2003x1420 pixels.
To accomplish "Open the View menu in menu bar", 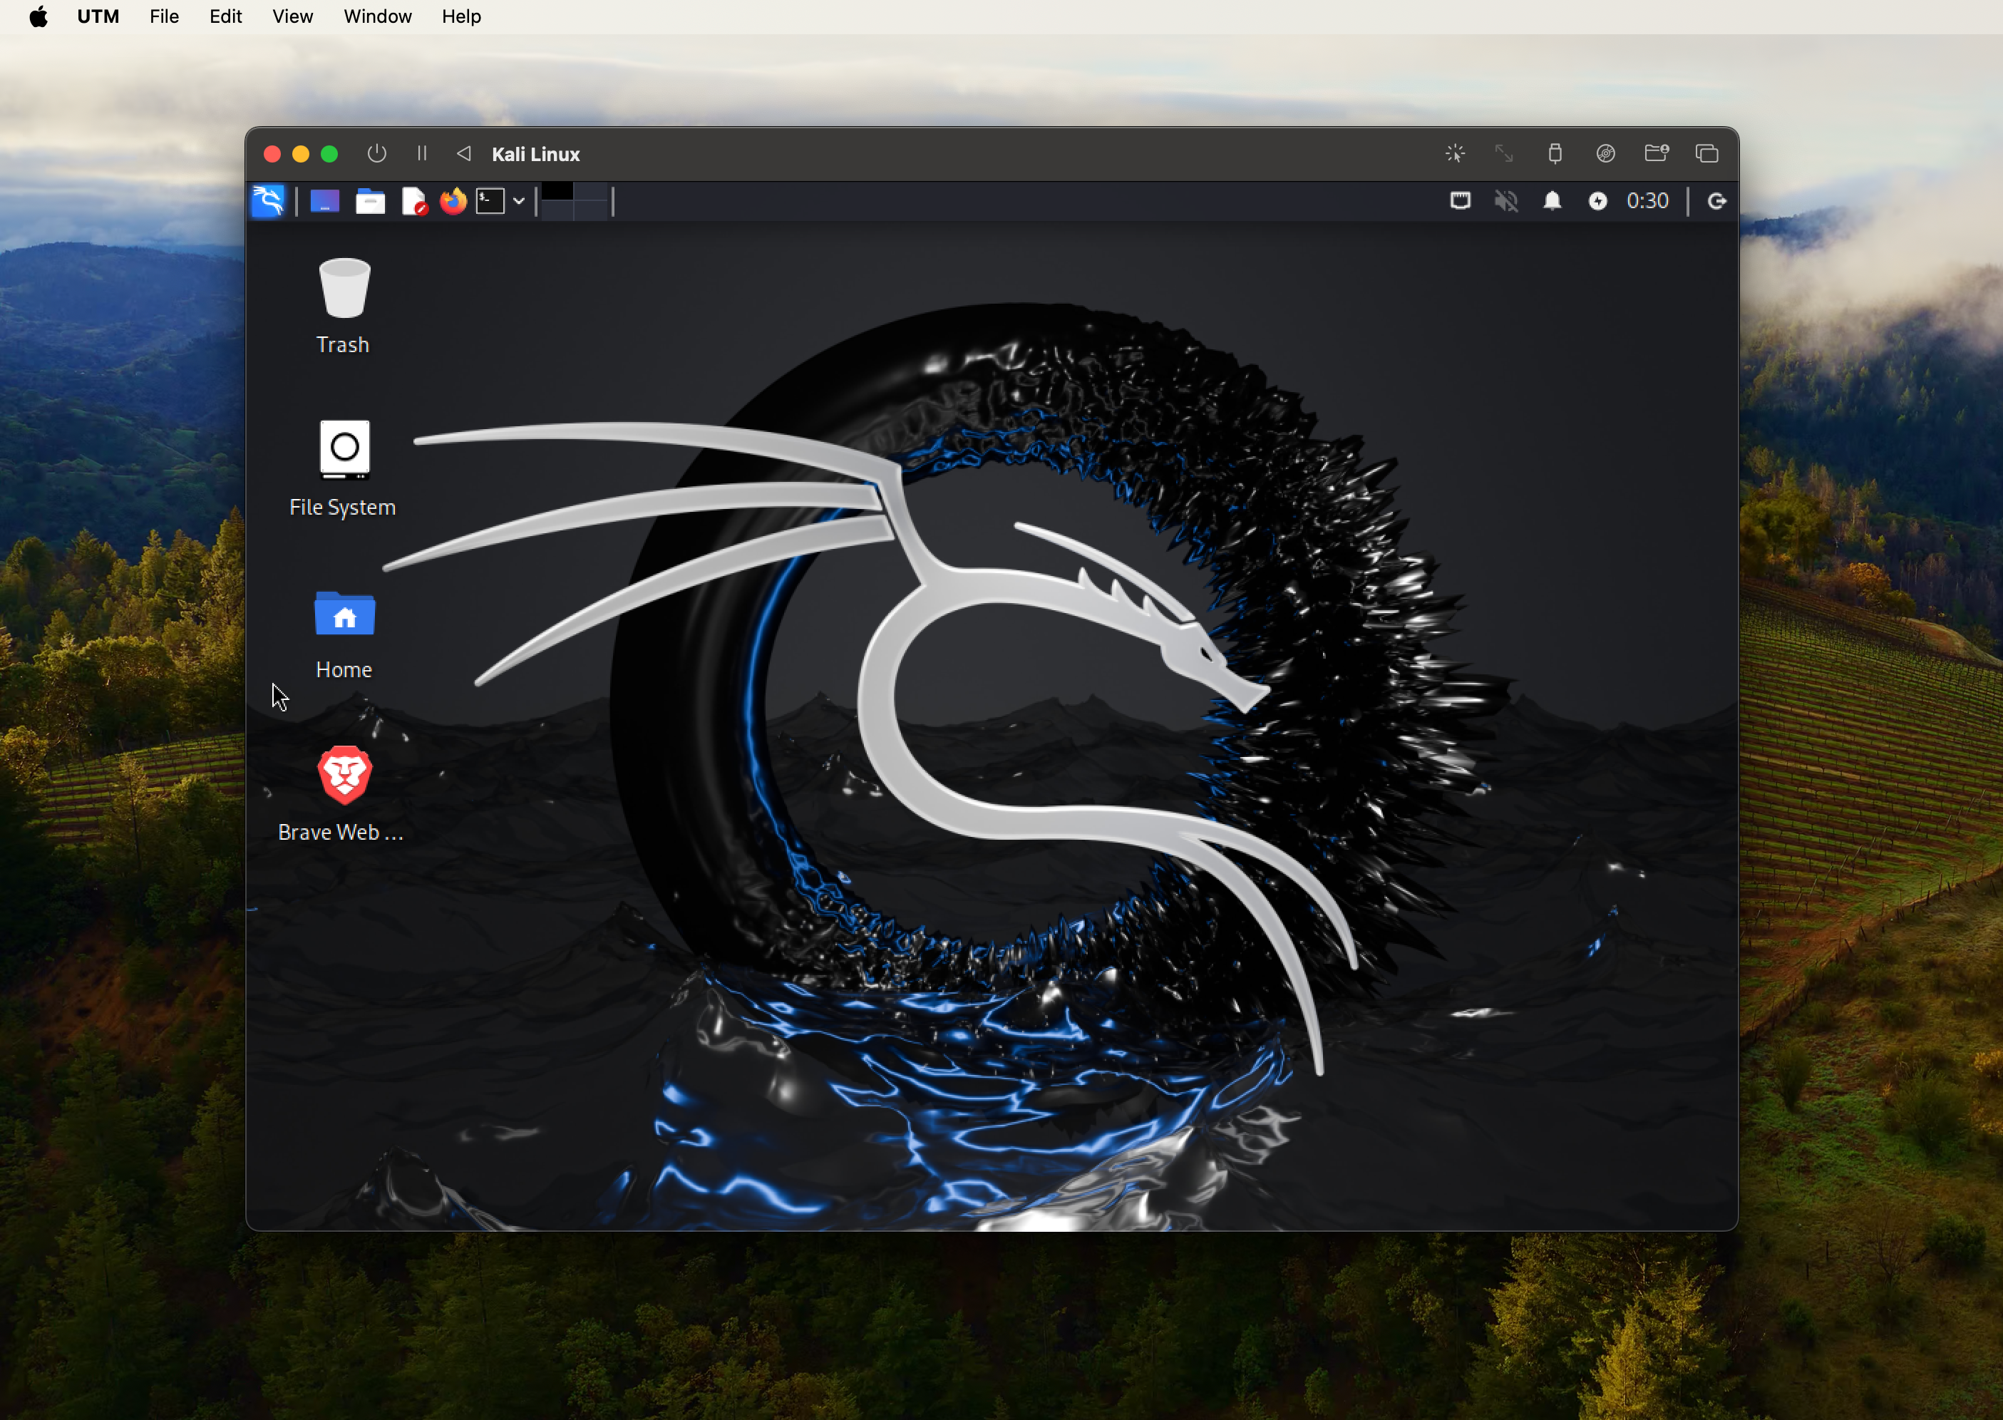I will (292, 16).
